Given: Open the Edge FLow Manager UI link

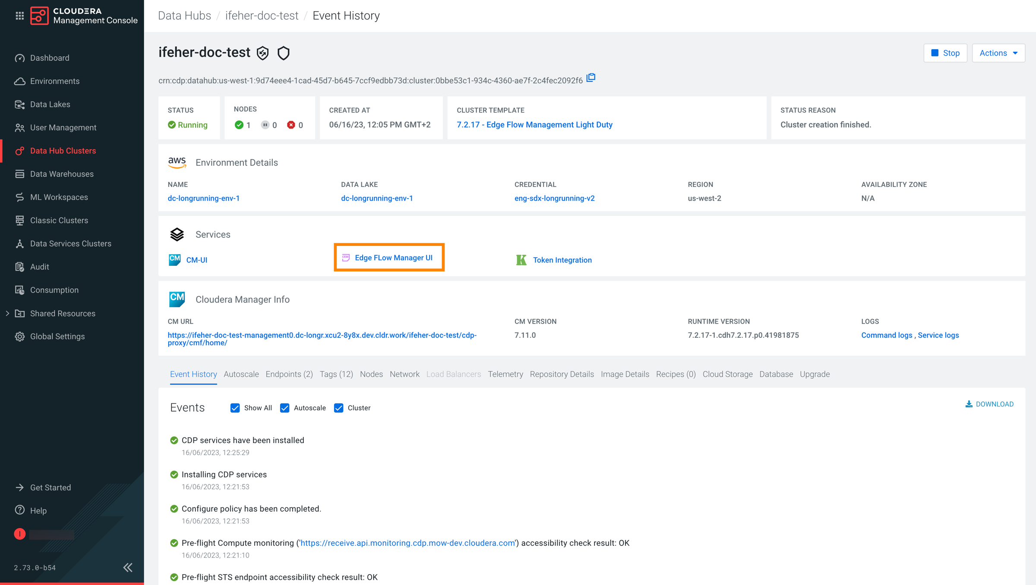Looking at the screenshot, I should click(x=393, y=258).
